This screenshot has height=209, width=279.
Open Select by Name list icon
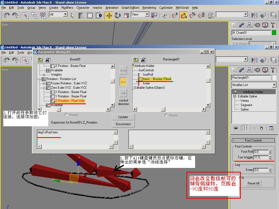coord(81,16)
